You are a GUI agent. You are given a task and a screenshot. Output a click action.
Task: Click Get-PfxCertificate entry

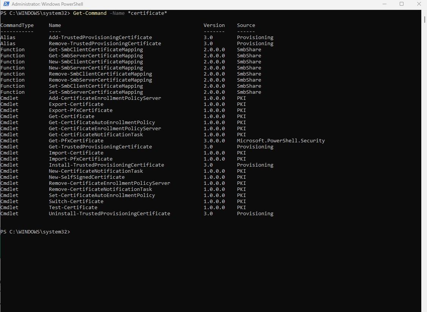point(76,140)
